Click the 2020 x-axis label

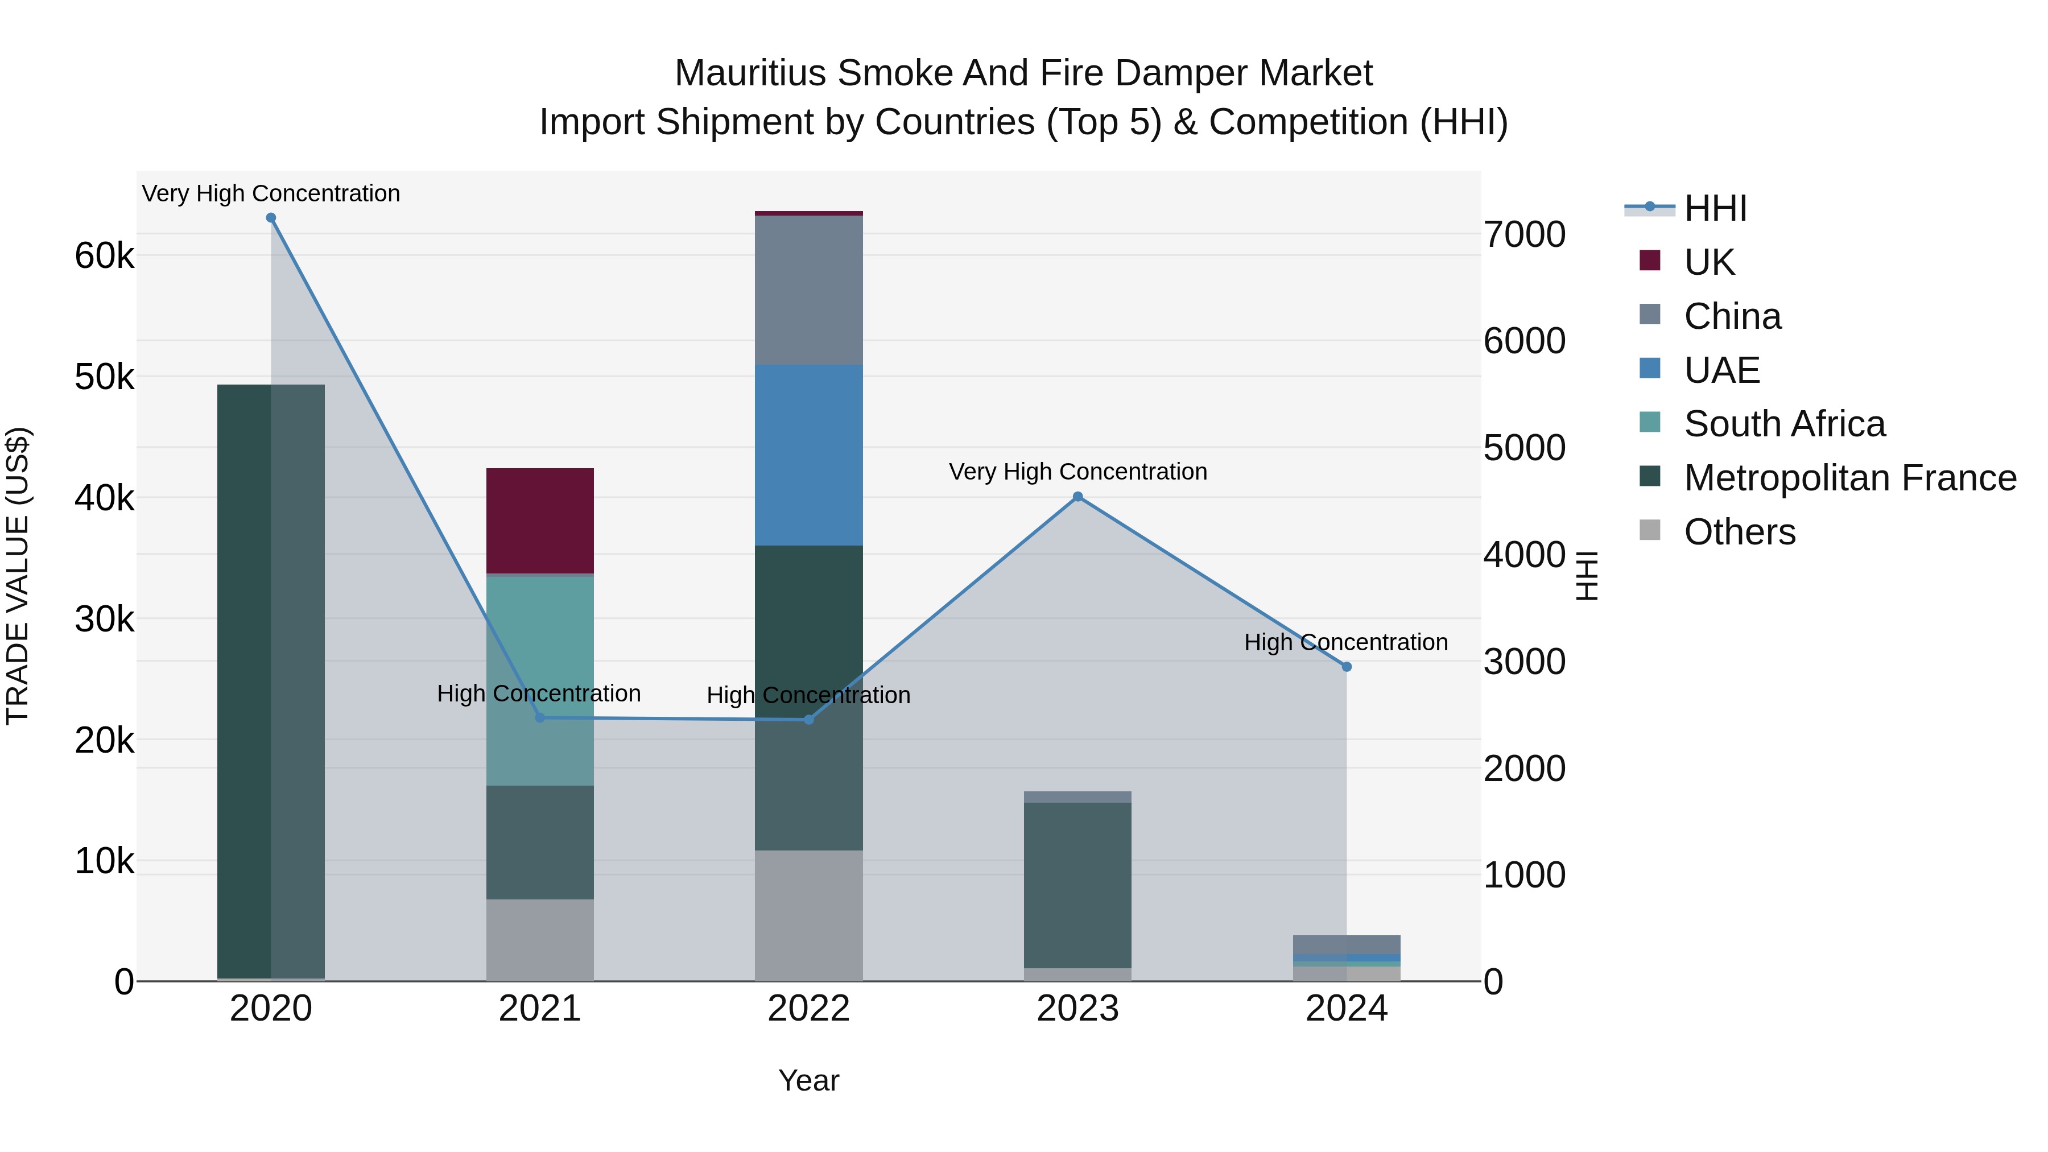271,1009
